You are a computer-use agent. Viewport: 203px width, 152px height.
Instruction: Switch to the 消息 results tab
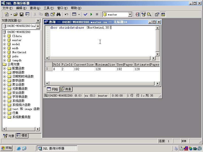click(x=66, y=89)
